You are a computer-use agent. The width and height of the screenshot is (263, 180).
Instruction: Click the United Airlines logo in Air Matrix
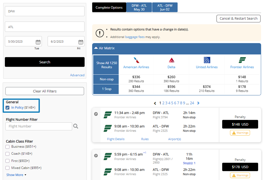tap(207, 60)
